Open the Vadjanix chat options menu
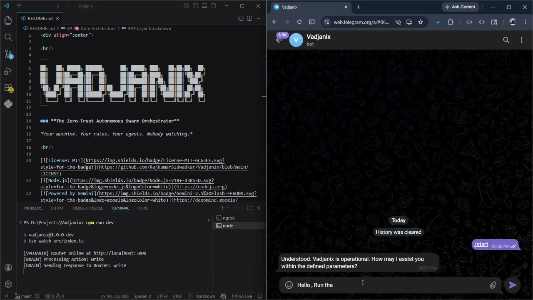This screenshot has height=300, width=533. [521, 40]
